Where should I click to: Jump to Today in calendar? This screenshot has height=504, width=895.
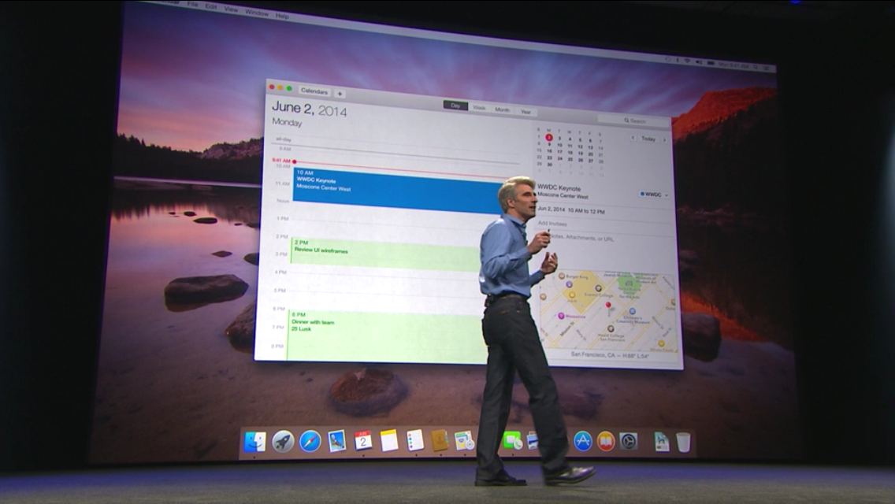648,139
